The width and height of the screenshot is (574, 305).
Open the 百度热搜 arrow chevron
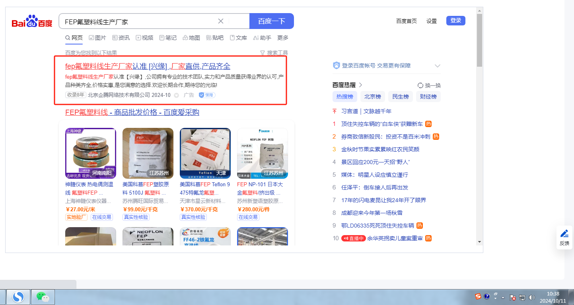pyautogui.click(x=361, y=85)
